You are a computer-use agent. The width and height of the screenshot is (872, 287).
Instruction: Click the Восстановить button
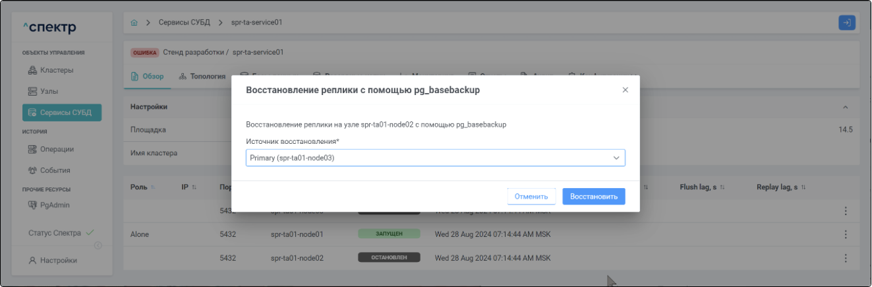click(x=593, y=197)
